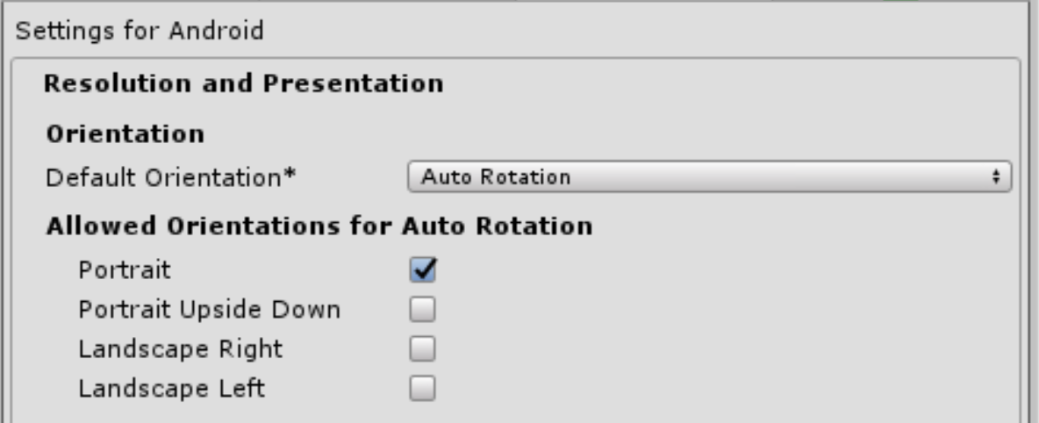Click the asterisk after Default Orientation
Viewport: 1039px width, 423px height.
[290, 176]
